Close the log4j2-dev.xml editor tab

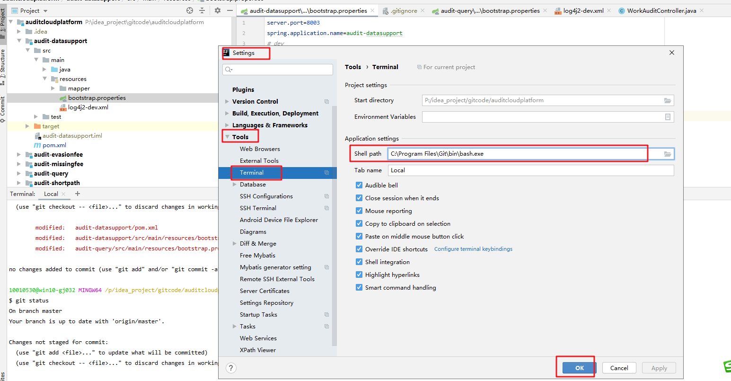coord(608,10)
